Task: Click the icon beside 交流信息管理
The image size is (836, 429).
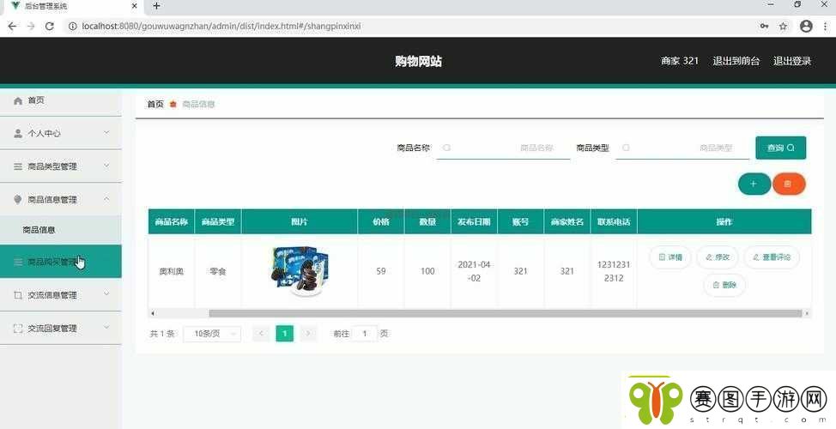Action: [18, 295]
